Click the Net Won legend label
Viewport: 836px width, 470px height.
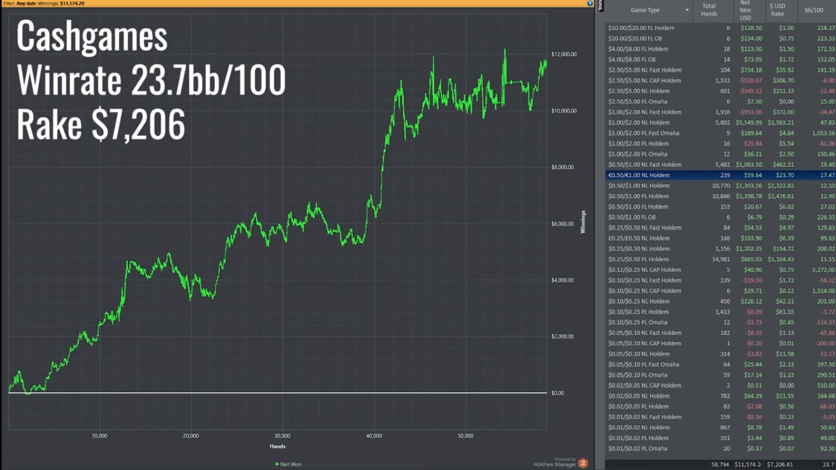pyautogui.click(x=291, y=464)
